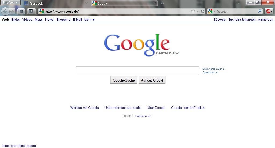Open the Werben mit Google link
The height and width of the screenshot is (148, 275).
85,108
